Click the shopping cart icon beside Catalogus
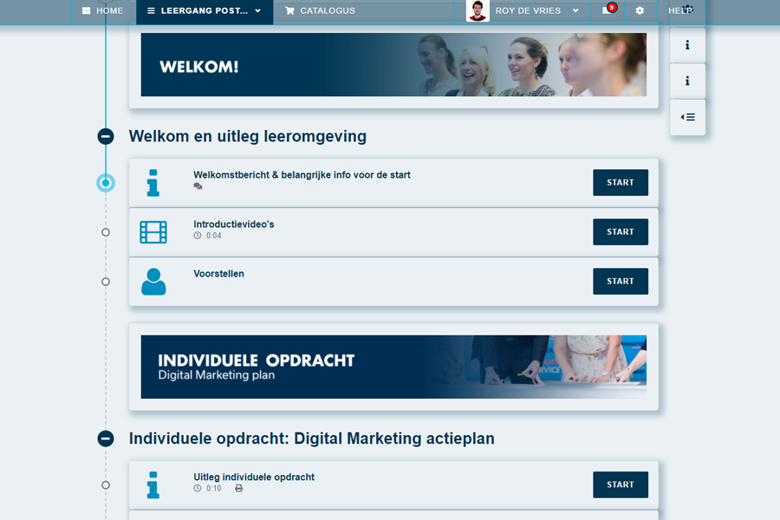780x520 pixels. click(289, 10)
